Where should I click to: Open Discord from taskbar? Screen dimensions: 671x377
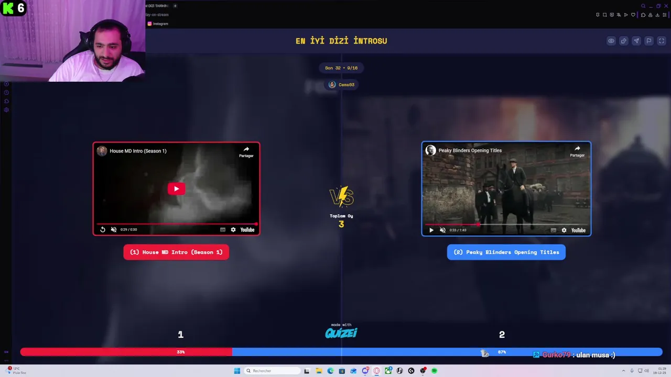[365, 371]
